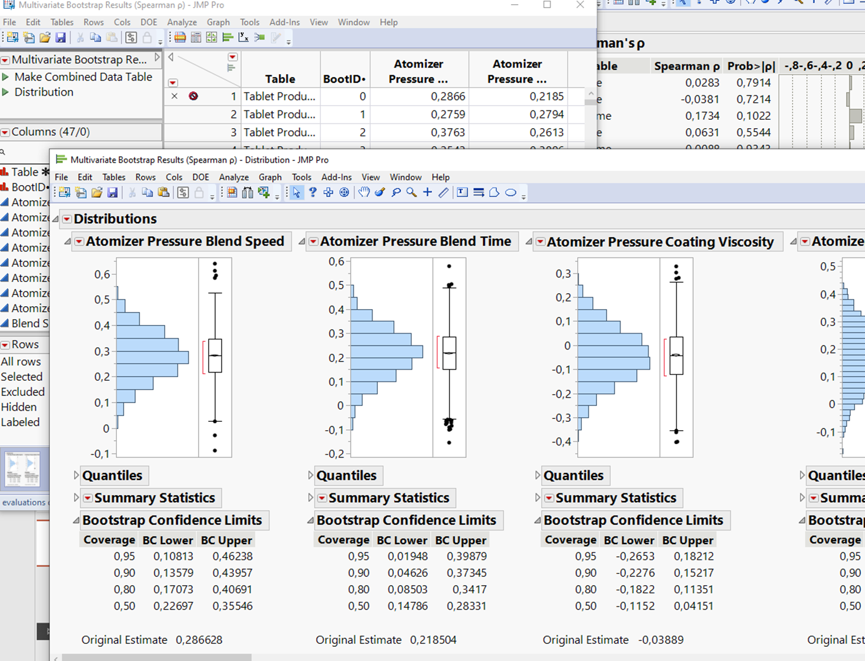Toggle exclusion marker on row 1

[x=193, y=96]
